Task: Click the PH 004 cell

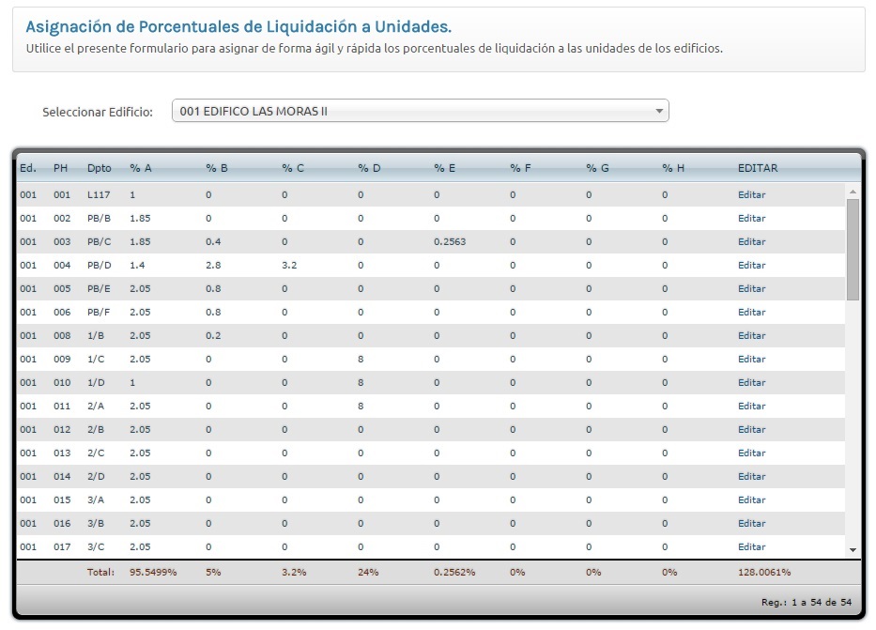Action: click(62, 266)
